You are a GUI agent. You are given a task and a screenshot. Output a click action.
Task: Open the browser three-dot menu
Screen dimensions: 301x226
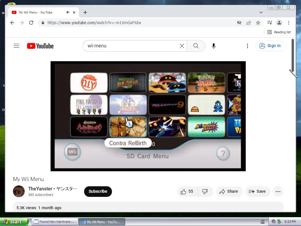[x=289, y=23]
